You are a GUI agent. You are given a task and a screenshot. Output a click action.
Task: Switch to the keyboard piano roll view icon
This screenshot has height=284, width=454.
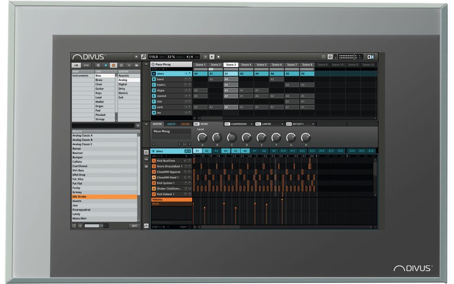tap(146, 159)
